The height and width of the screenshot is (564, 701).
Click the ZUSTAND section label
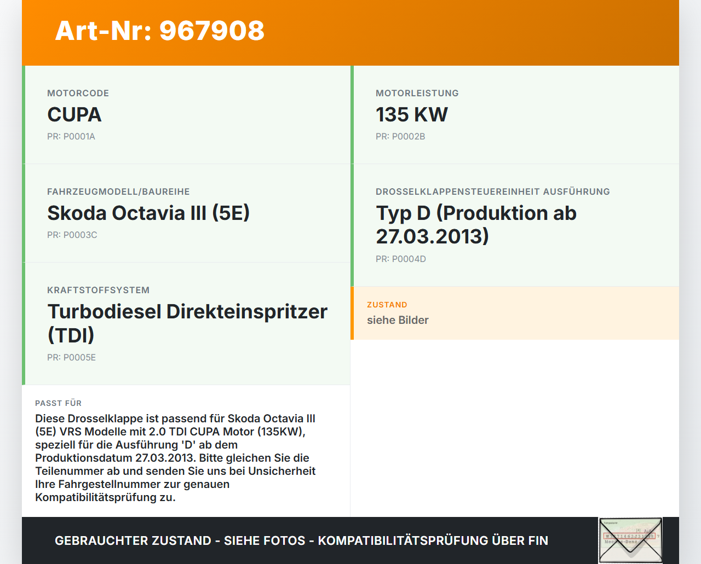tap(387, 305)
